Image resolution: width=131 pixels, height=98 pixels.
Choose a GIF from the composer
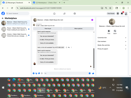42,73
